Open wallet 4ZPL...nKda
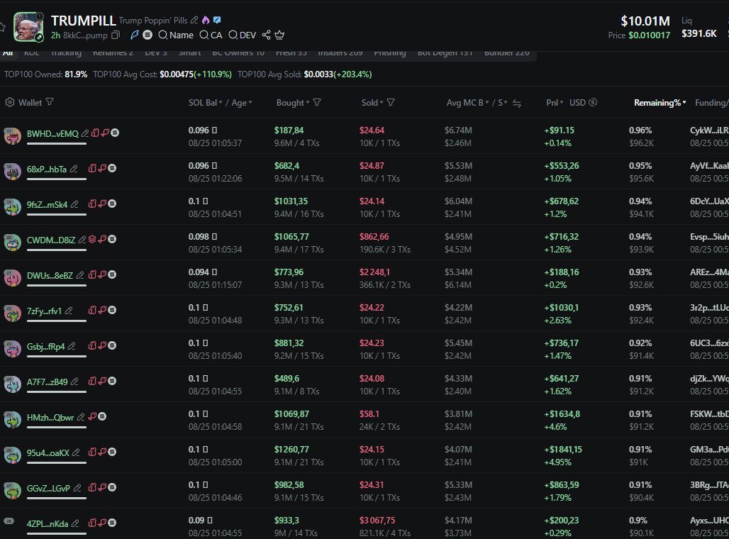This screenshot has height=539, width=729. pyautogui.click(x=48, y=523)
